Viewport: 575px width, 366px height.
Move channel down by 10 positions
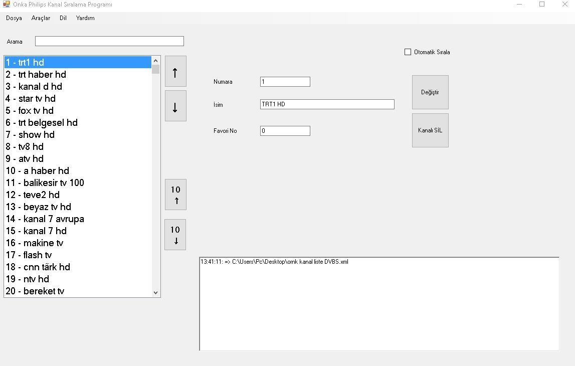click(175, 235)
